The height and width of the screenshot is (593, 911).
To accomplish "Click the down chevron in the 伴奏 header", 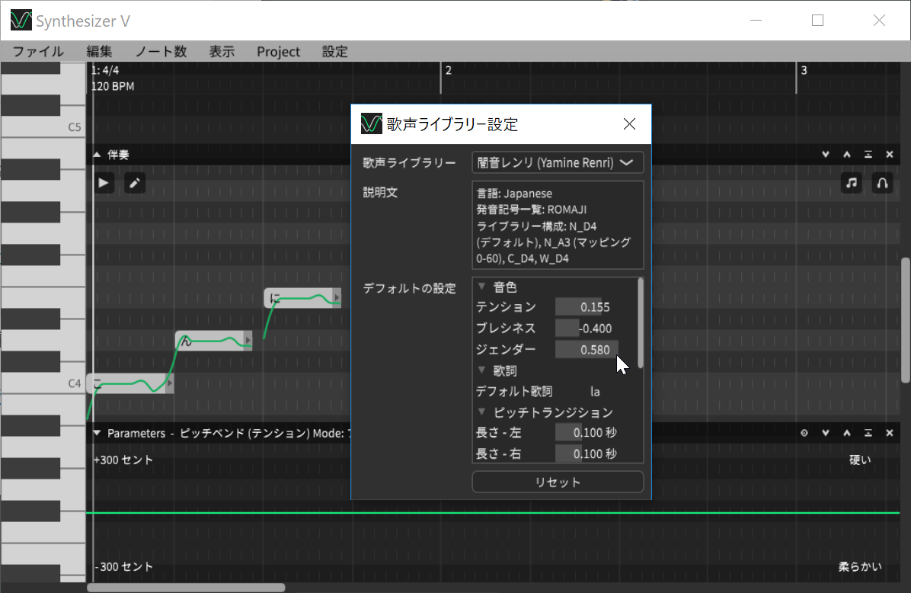I will (x=826, y=155).
